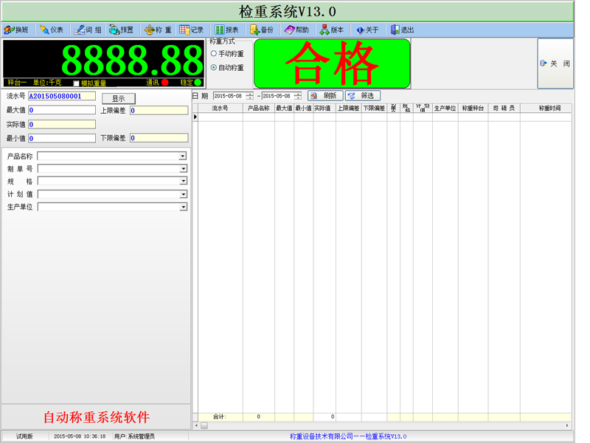Click the 合计 totals row label
The width and height of the screenshot is (590, 443).
click(x=219, y=416)
